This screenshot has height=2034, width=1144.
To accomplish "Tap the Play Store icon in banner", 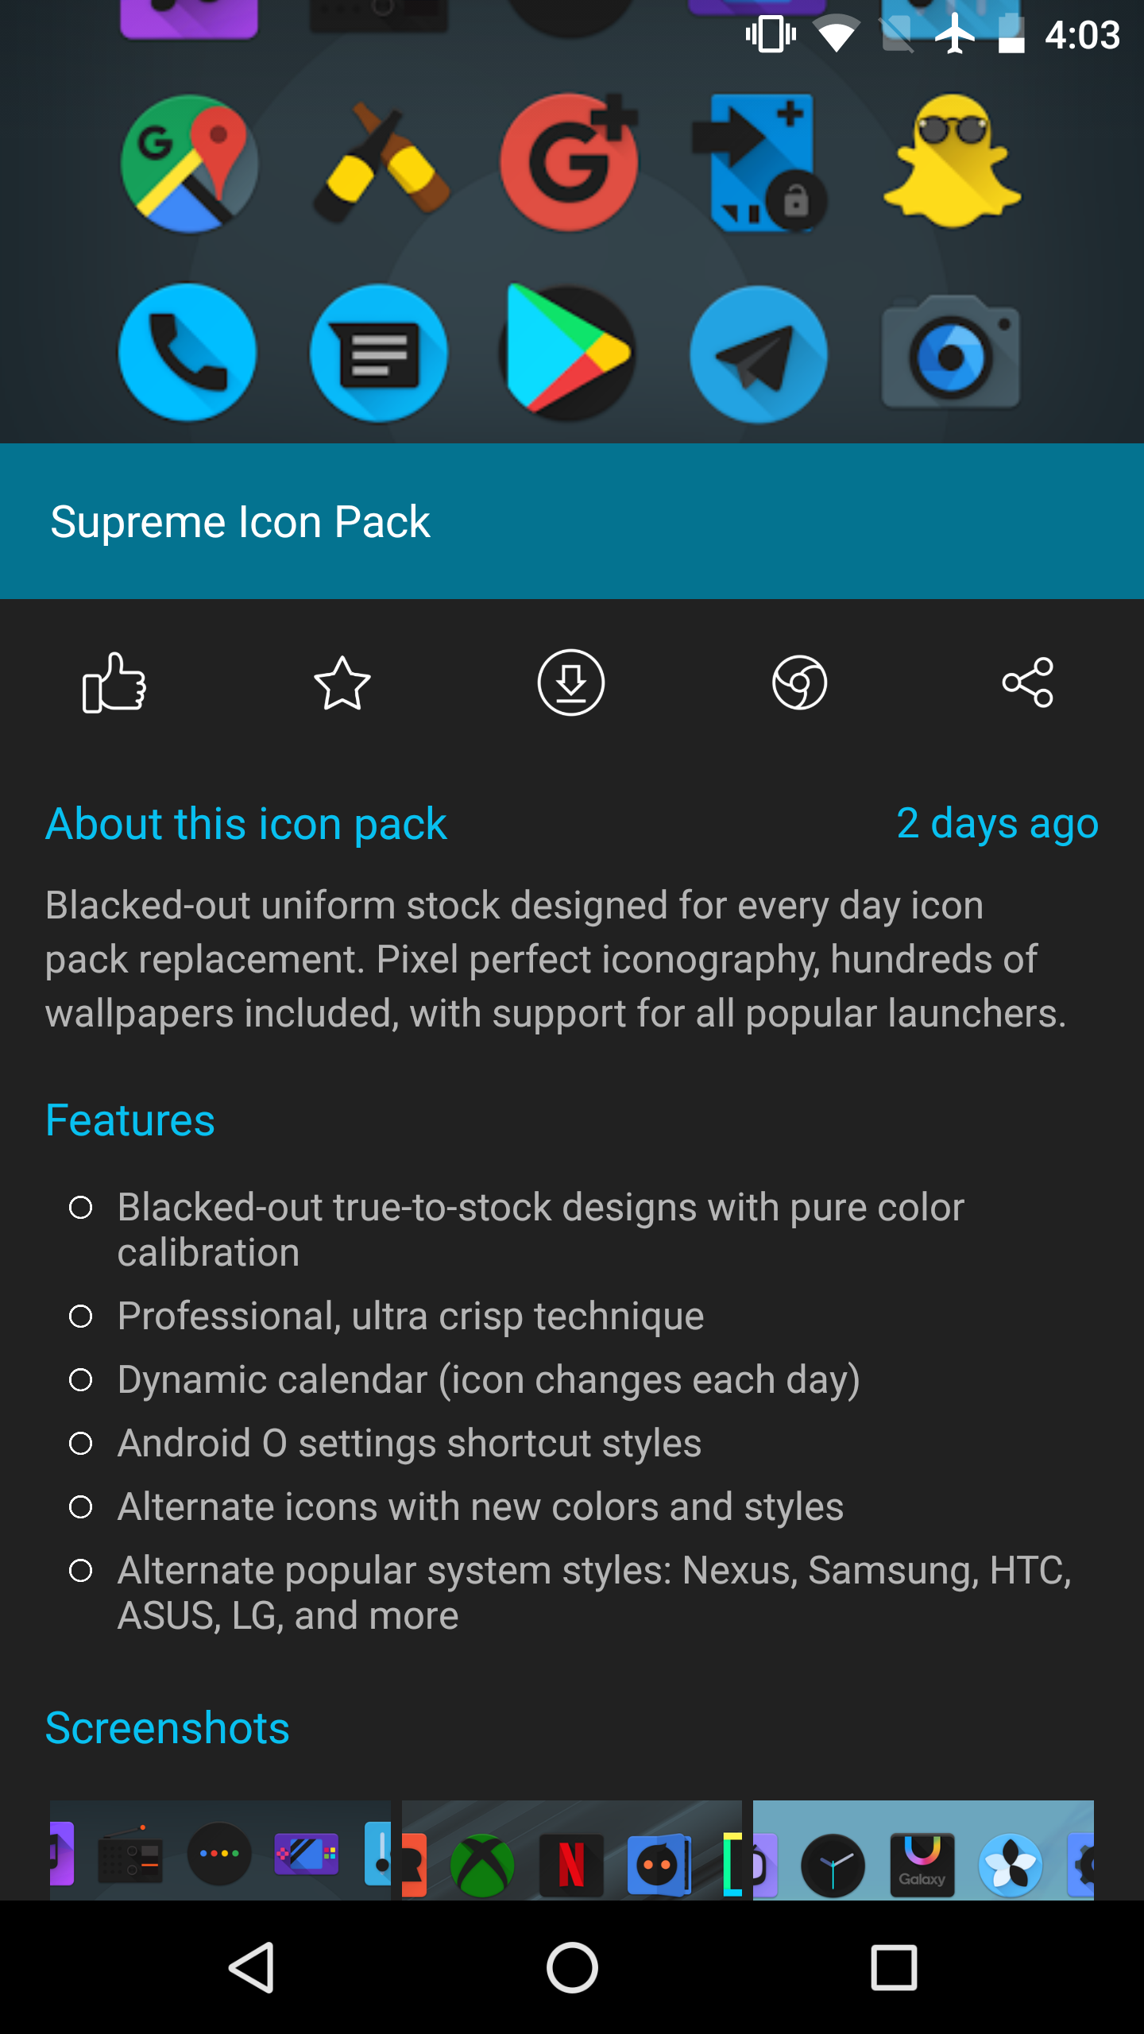I will pos(568,352).
